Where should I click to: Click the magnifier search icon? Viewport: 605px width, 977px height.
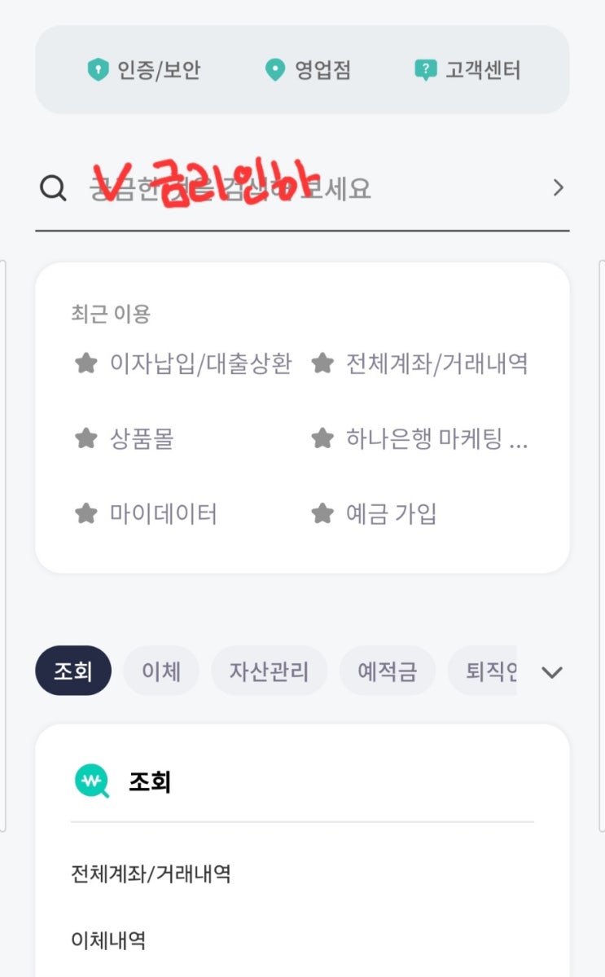coord(53,189)
